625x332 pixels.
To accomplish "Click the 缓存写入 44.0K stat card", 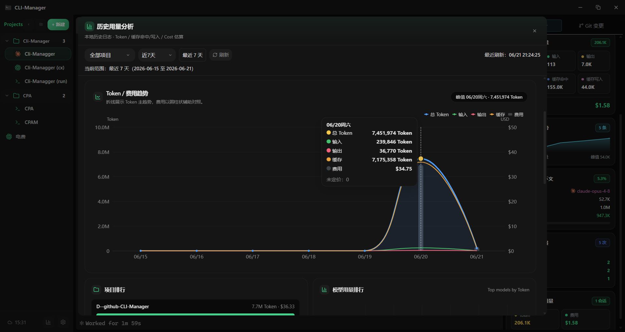I will tap(594, 84).
